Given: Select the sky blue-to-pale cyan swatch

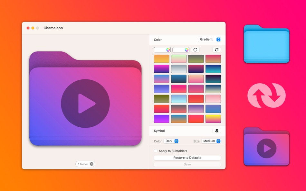Looking at the screenshot, I should pos(179,99).
